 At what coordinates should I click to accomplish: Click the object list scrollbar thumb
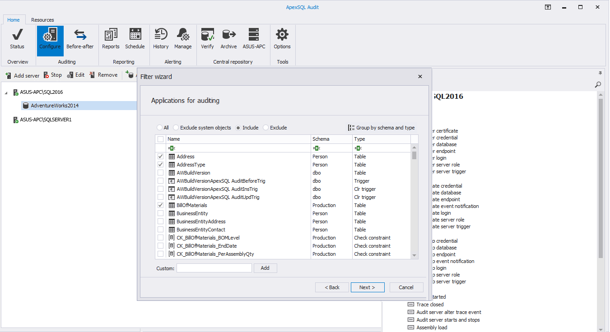414,156
